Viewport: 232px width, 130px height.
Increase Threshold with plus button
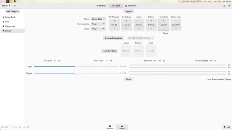[x=163, y=21]
